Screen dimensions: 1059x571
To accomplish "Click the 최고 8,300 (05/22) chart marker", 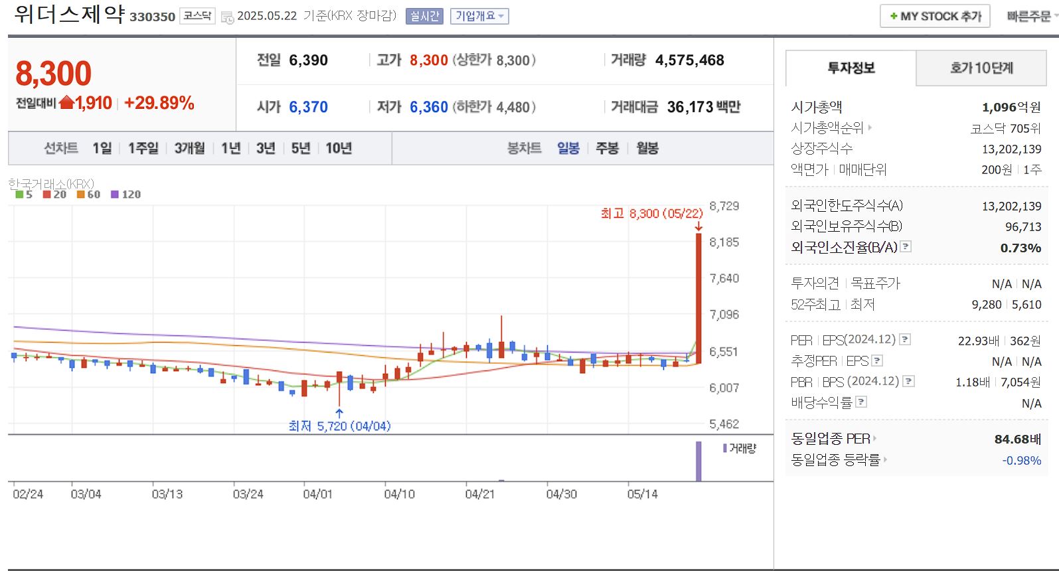I will click(651, 213).
